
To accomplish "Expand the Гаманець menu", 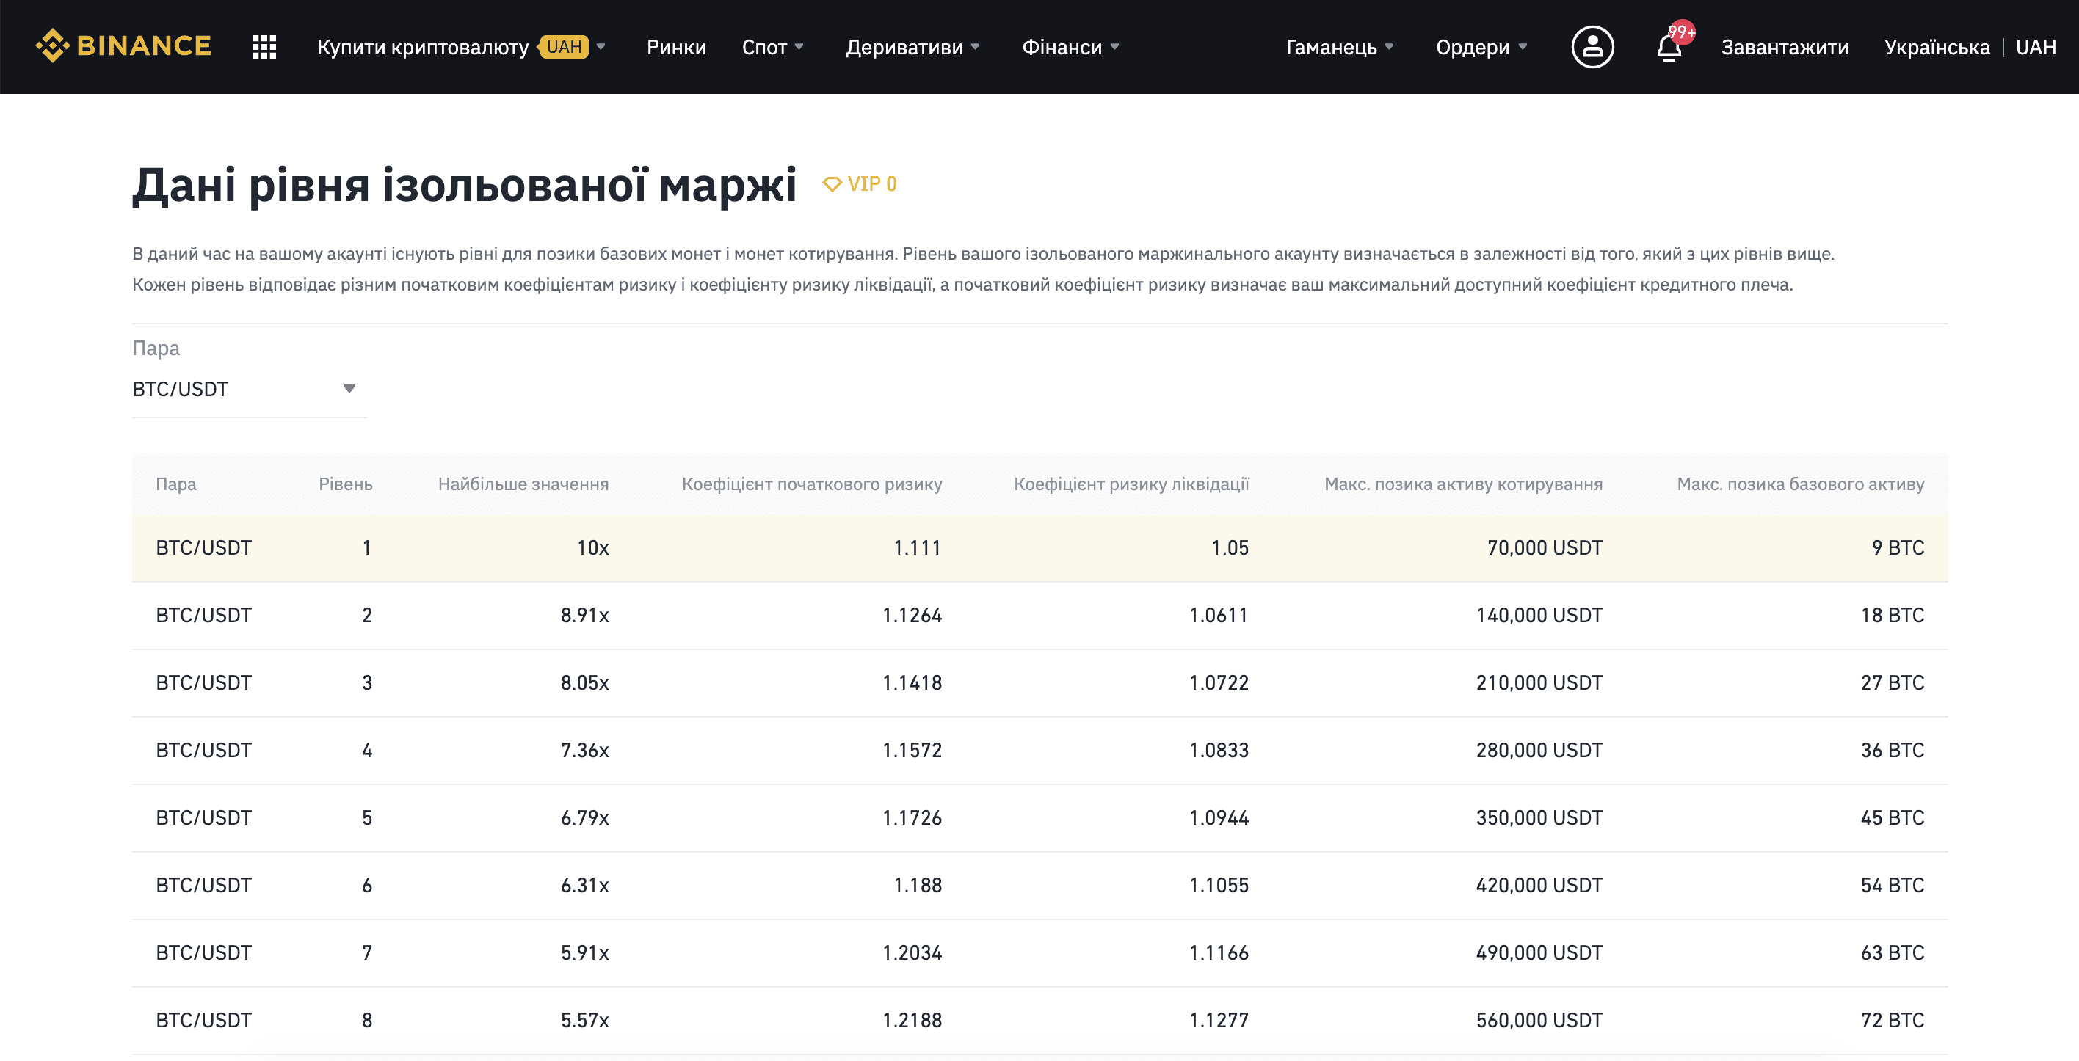I will [x=1340, y=47].
